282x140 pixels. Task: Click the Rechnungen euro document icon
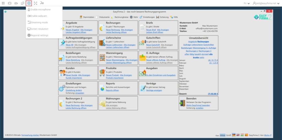(102, 28)
